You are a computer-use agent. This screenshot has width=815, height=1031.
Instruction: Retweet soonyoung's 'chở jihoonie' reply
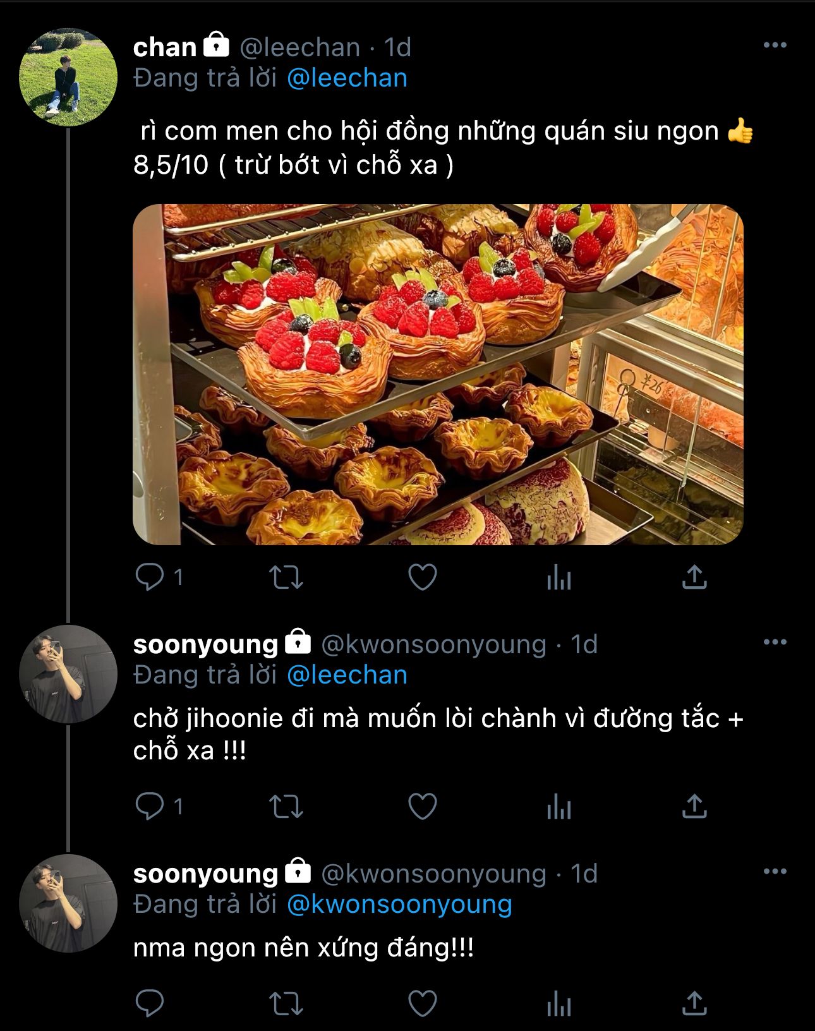[x=286, y=806]
